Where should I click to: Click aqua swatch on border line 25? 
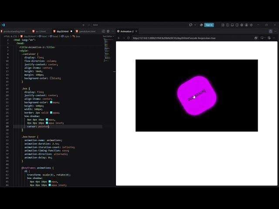51,112
